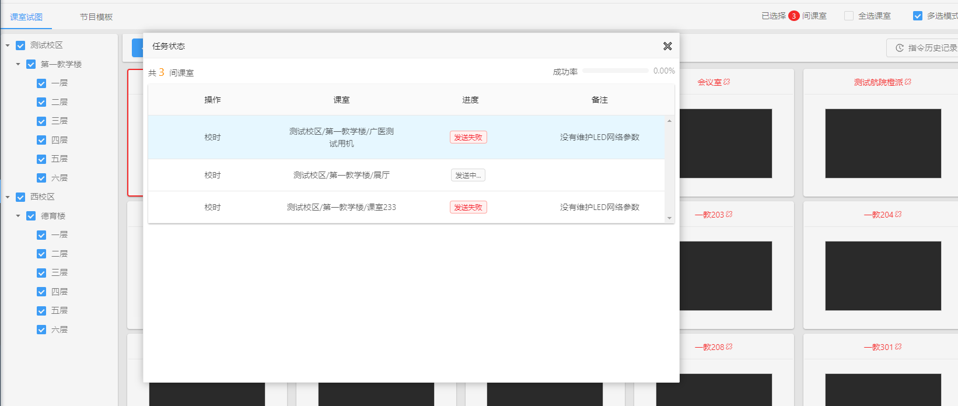Screen dimensions: 958x406
Task: Click the 一教208 classroom title
Action: click(709, 347)
